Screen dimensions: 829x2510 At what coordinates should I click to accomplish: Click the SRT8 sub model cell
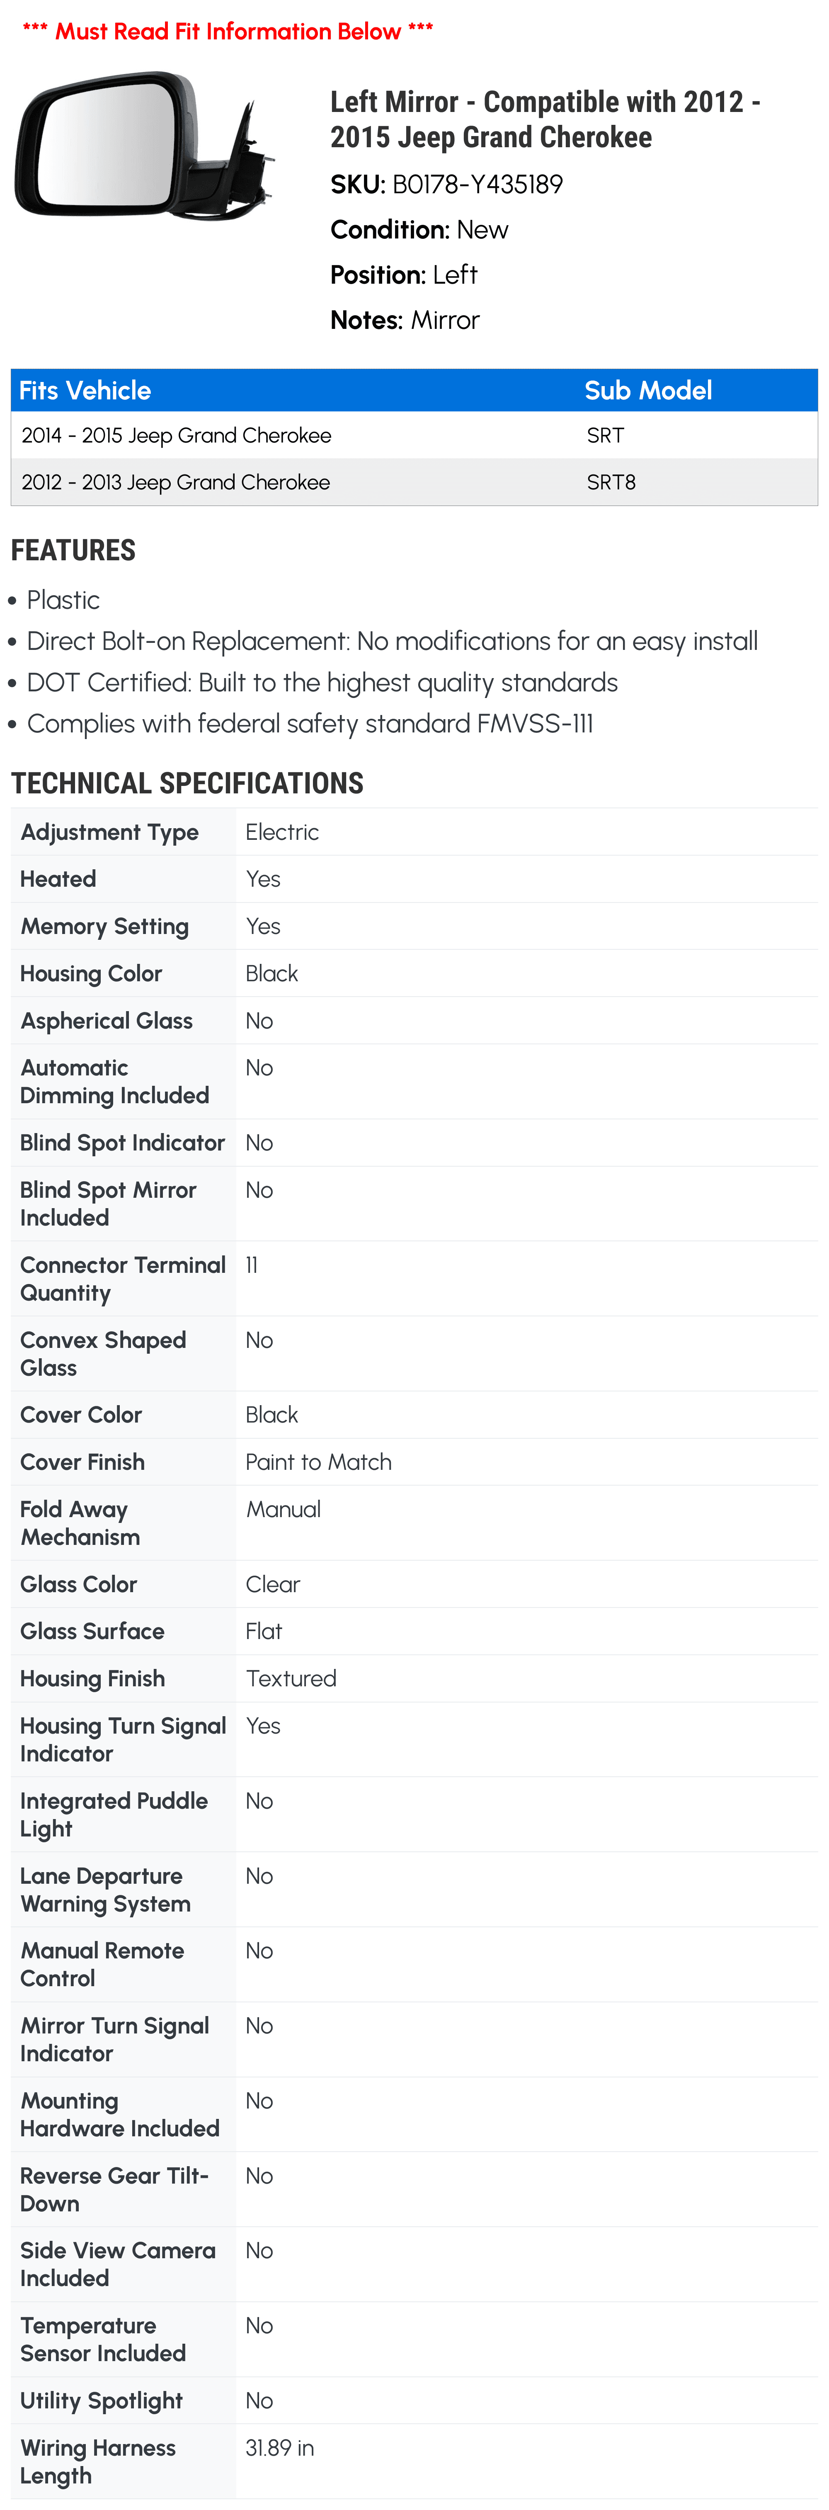(x=611, y=482)
